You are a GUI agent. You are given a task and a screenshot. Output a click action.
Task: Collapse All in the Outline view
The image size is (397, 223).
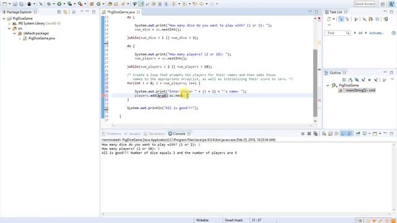[x=344, y=80]
